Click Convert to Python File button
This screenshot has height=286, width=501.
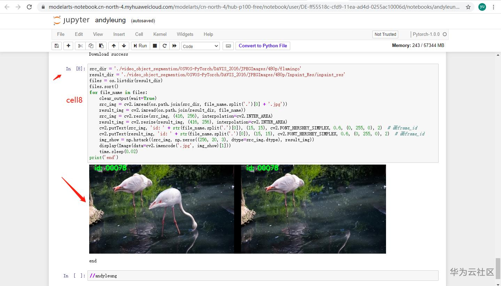[x=263, y=46]
